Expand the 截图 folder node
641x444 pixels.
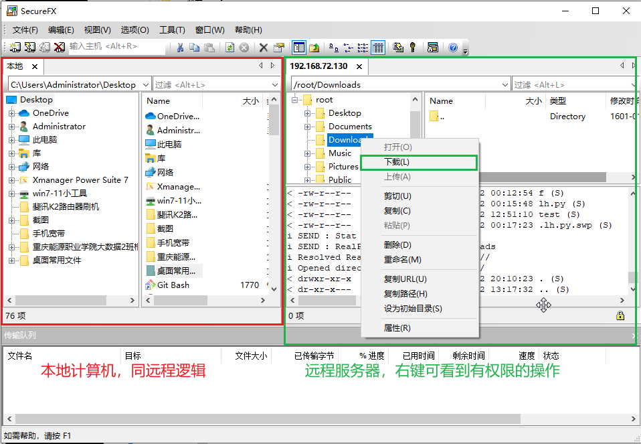click(11, 220)
